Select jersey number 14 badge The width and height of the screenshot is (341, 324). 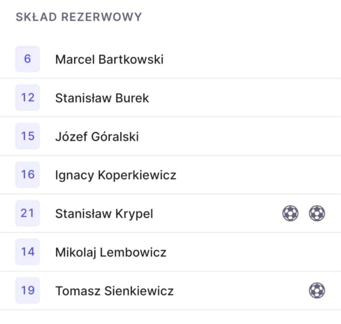click(28, 252)
